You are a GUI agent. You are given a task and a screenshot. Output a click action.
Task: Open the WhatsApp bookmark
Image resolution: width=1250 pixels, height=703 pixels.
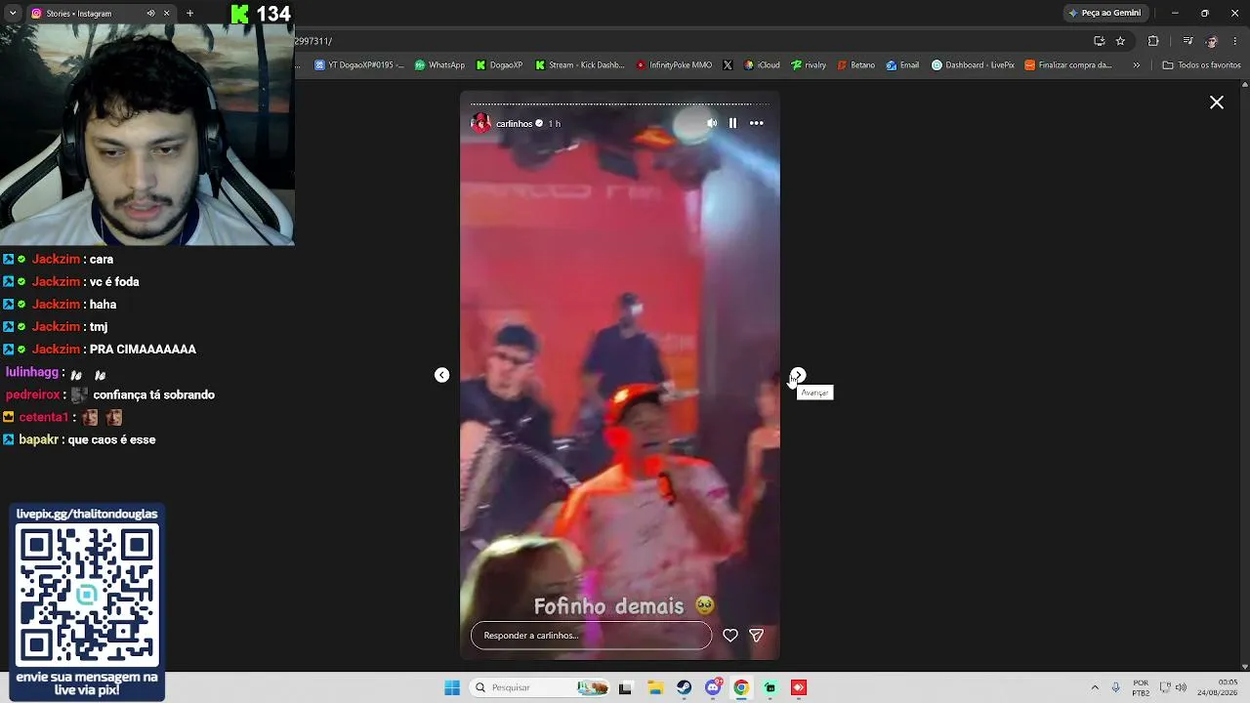click(x=439, y=65)
